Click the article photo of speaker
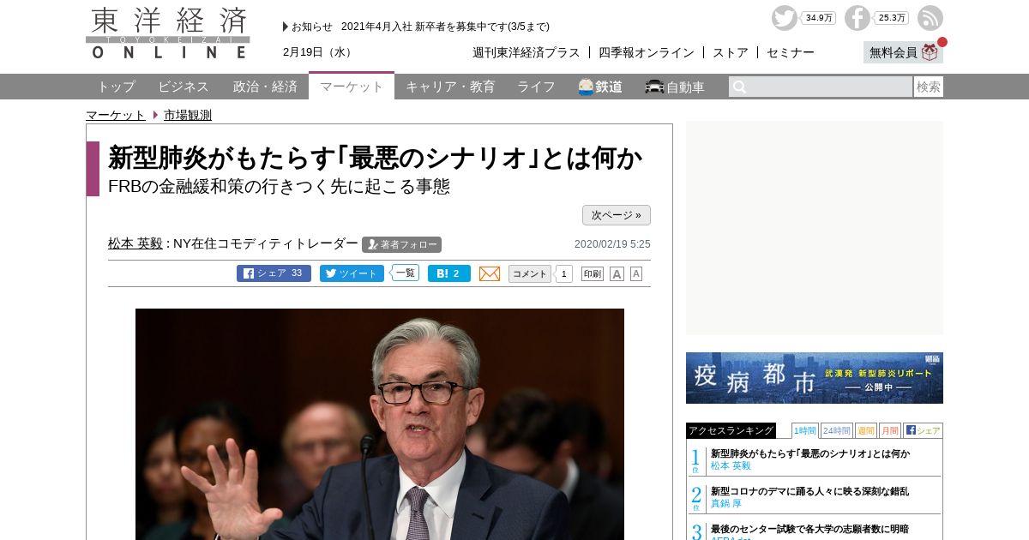 tap(380, 424)
